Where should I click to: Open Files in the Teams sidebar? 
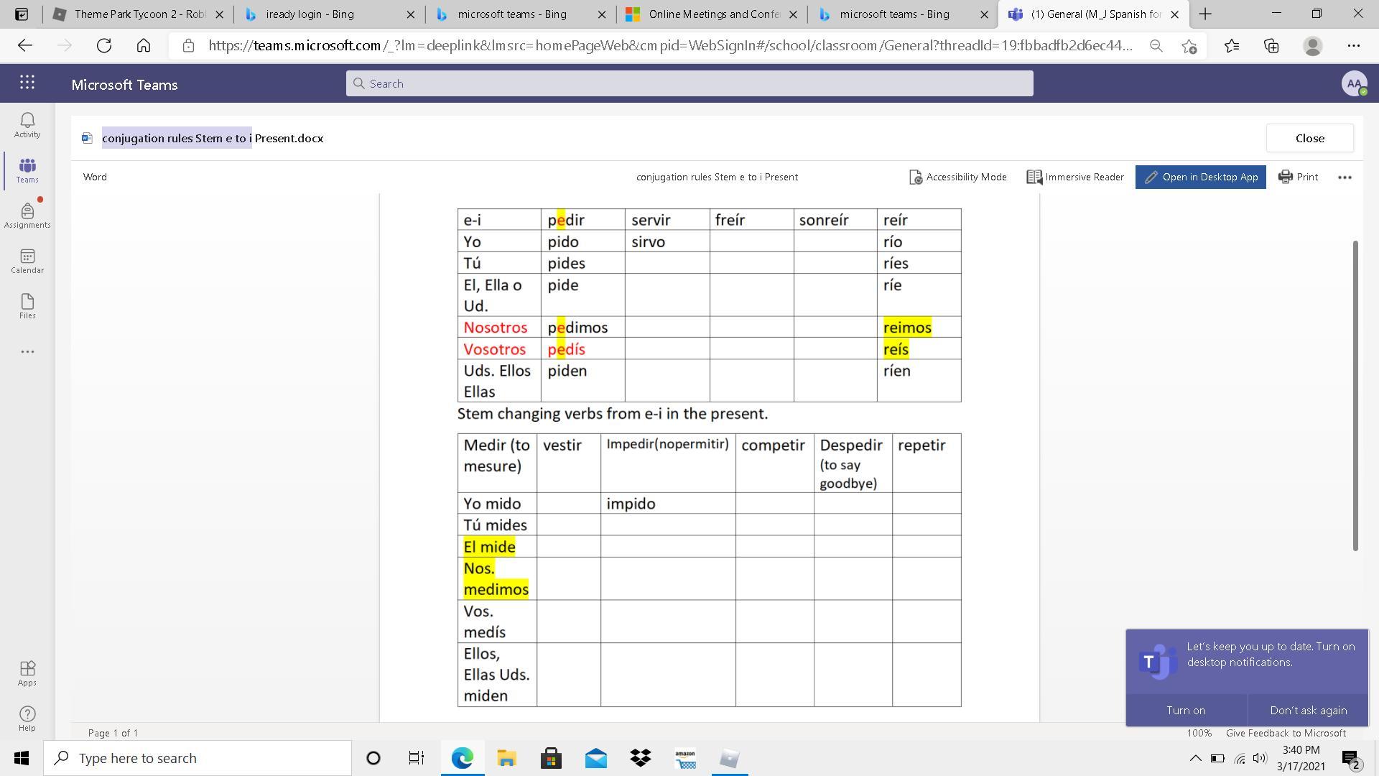click(x=27, y=306)
